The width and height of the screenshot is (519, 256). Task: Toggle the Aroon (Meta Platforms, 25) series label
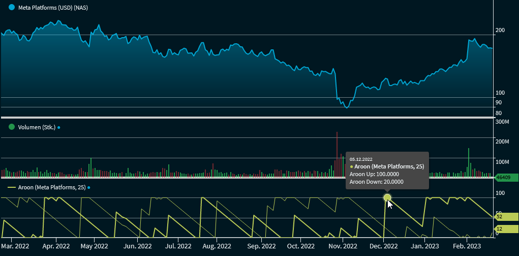click(x=51, y=188)
